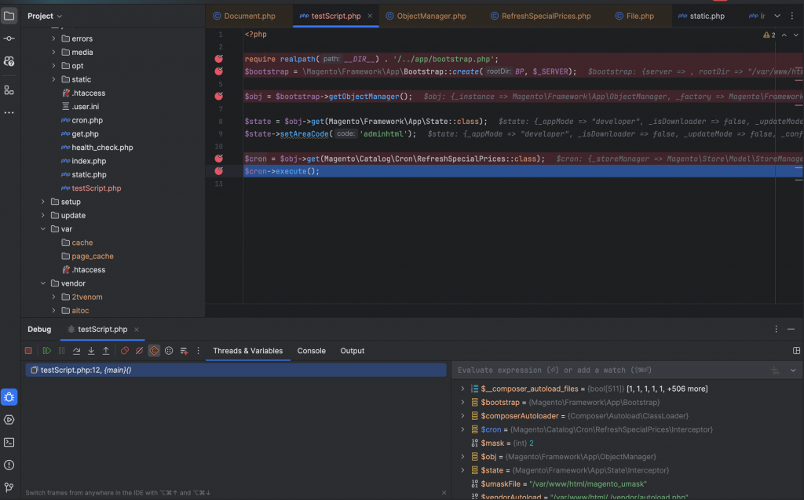Collapse the var folder in project tree
This screenshot has width=804, height=500.
pyautogui.click(x=44, y=229)
